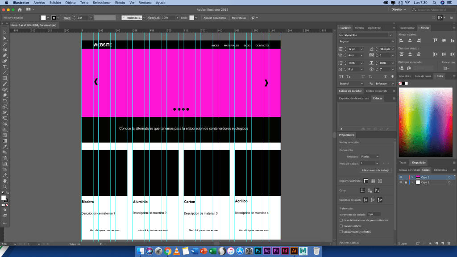
Task: Select the Type tool in the toolbar
Action: point(5,66)
